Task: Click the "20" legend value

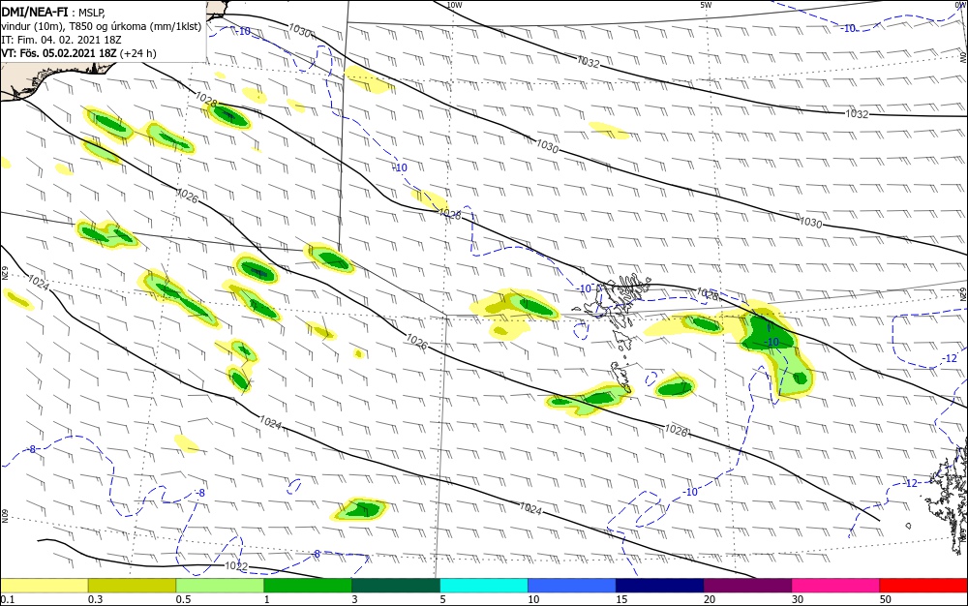Action: [x=710, y=599]
